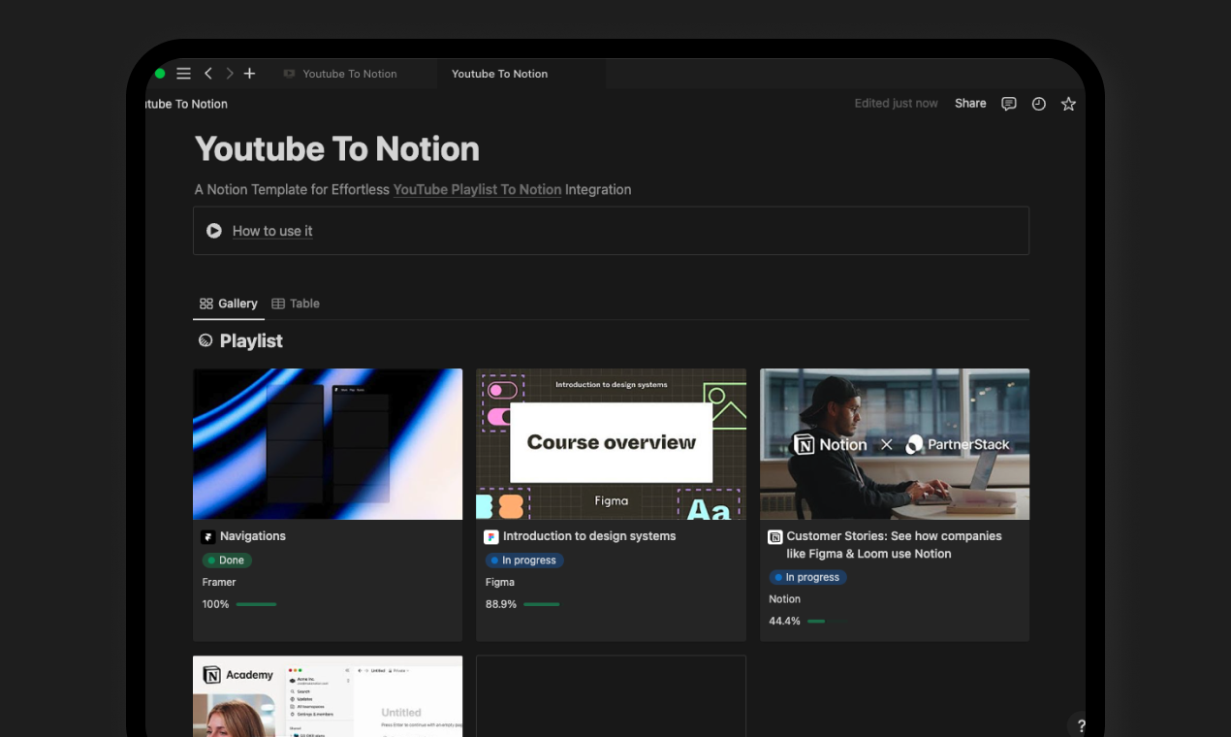Click the green window control dot
Image resolution: width=1231 pixels, height=737 pixels.
(x=160, y=74)
